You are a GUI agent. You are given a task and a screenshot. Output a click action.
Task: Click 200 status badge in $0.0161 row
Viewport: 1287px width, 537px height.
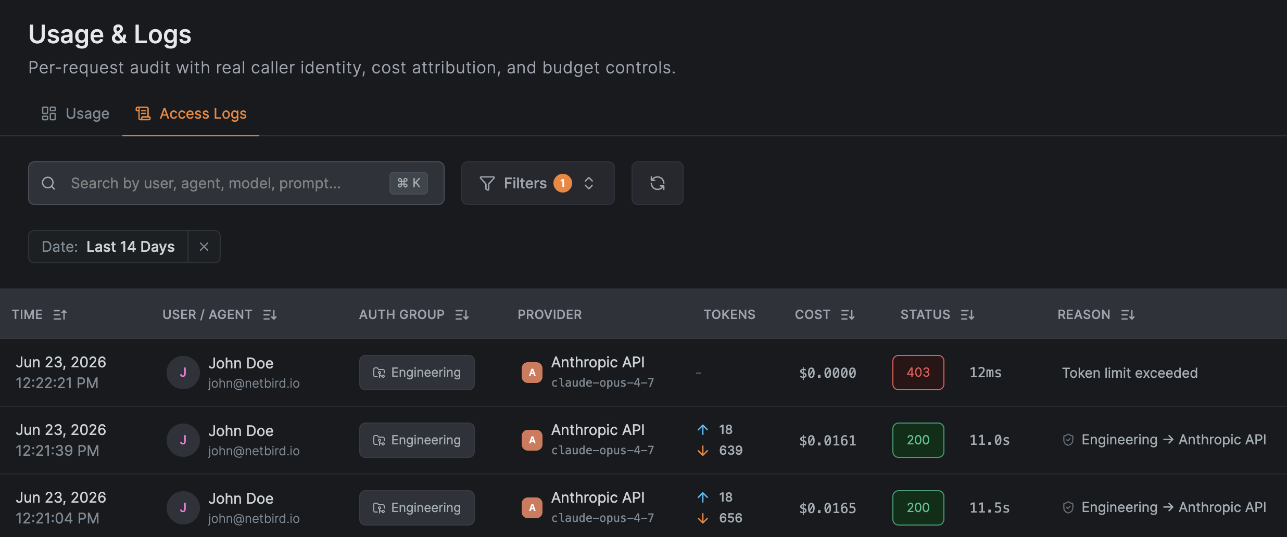pos(918,440)
